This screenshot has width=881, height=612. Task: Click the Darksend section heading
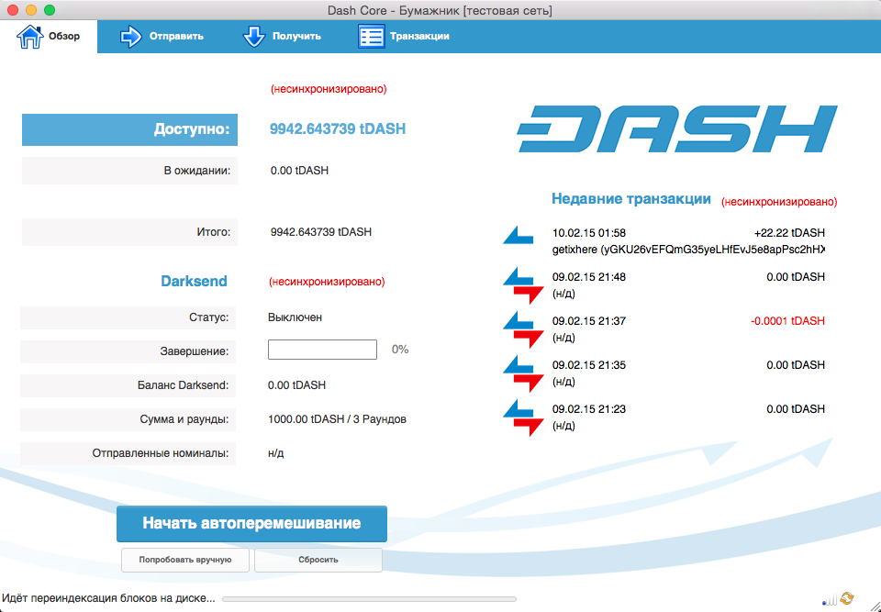click(x=194, y=281)
